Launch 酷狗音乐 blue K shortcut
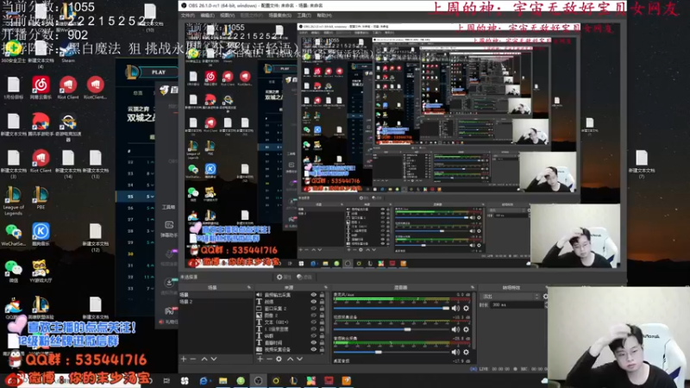 [41, 235]
